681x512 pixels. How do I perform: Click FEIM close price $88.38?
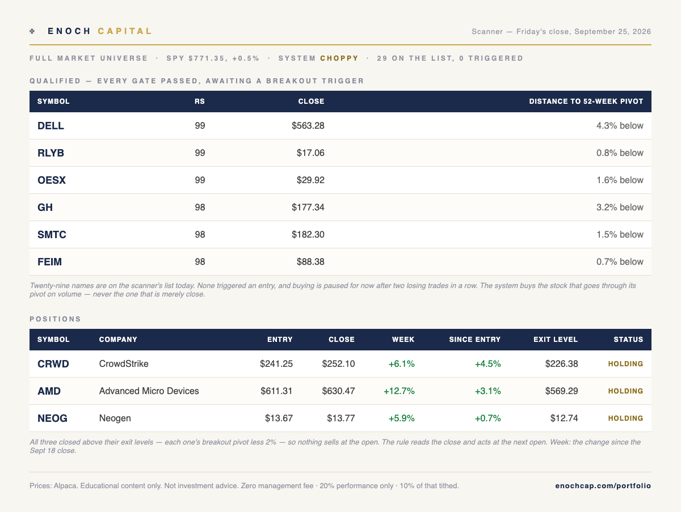310,262
